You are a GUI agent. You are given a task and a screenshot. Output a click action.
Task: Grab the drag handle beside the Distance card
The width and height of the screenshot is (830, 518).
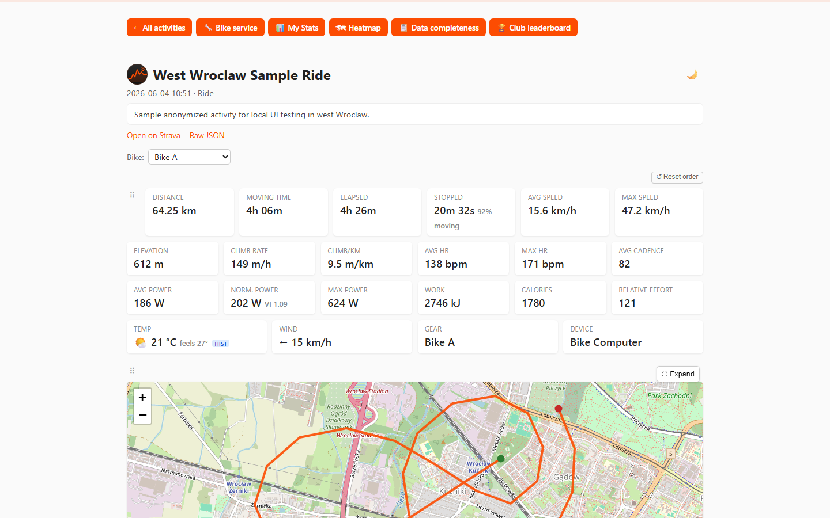132,195
